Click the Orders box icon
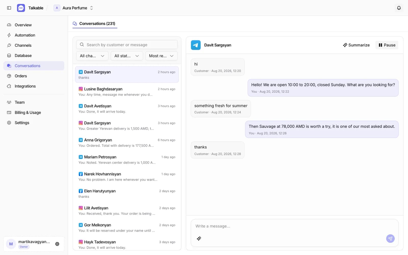The width and height of the screenshot is (408, 255). [x=9, y=76]
